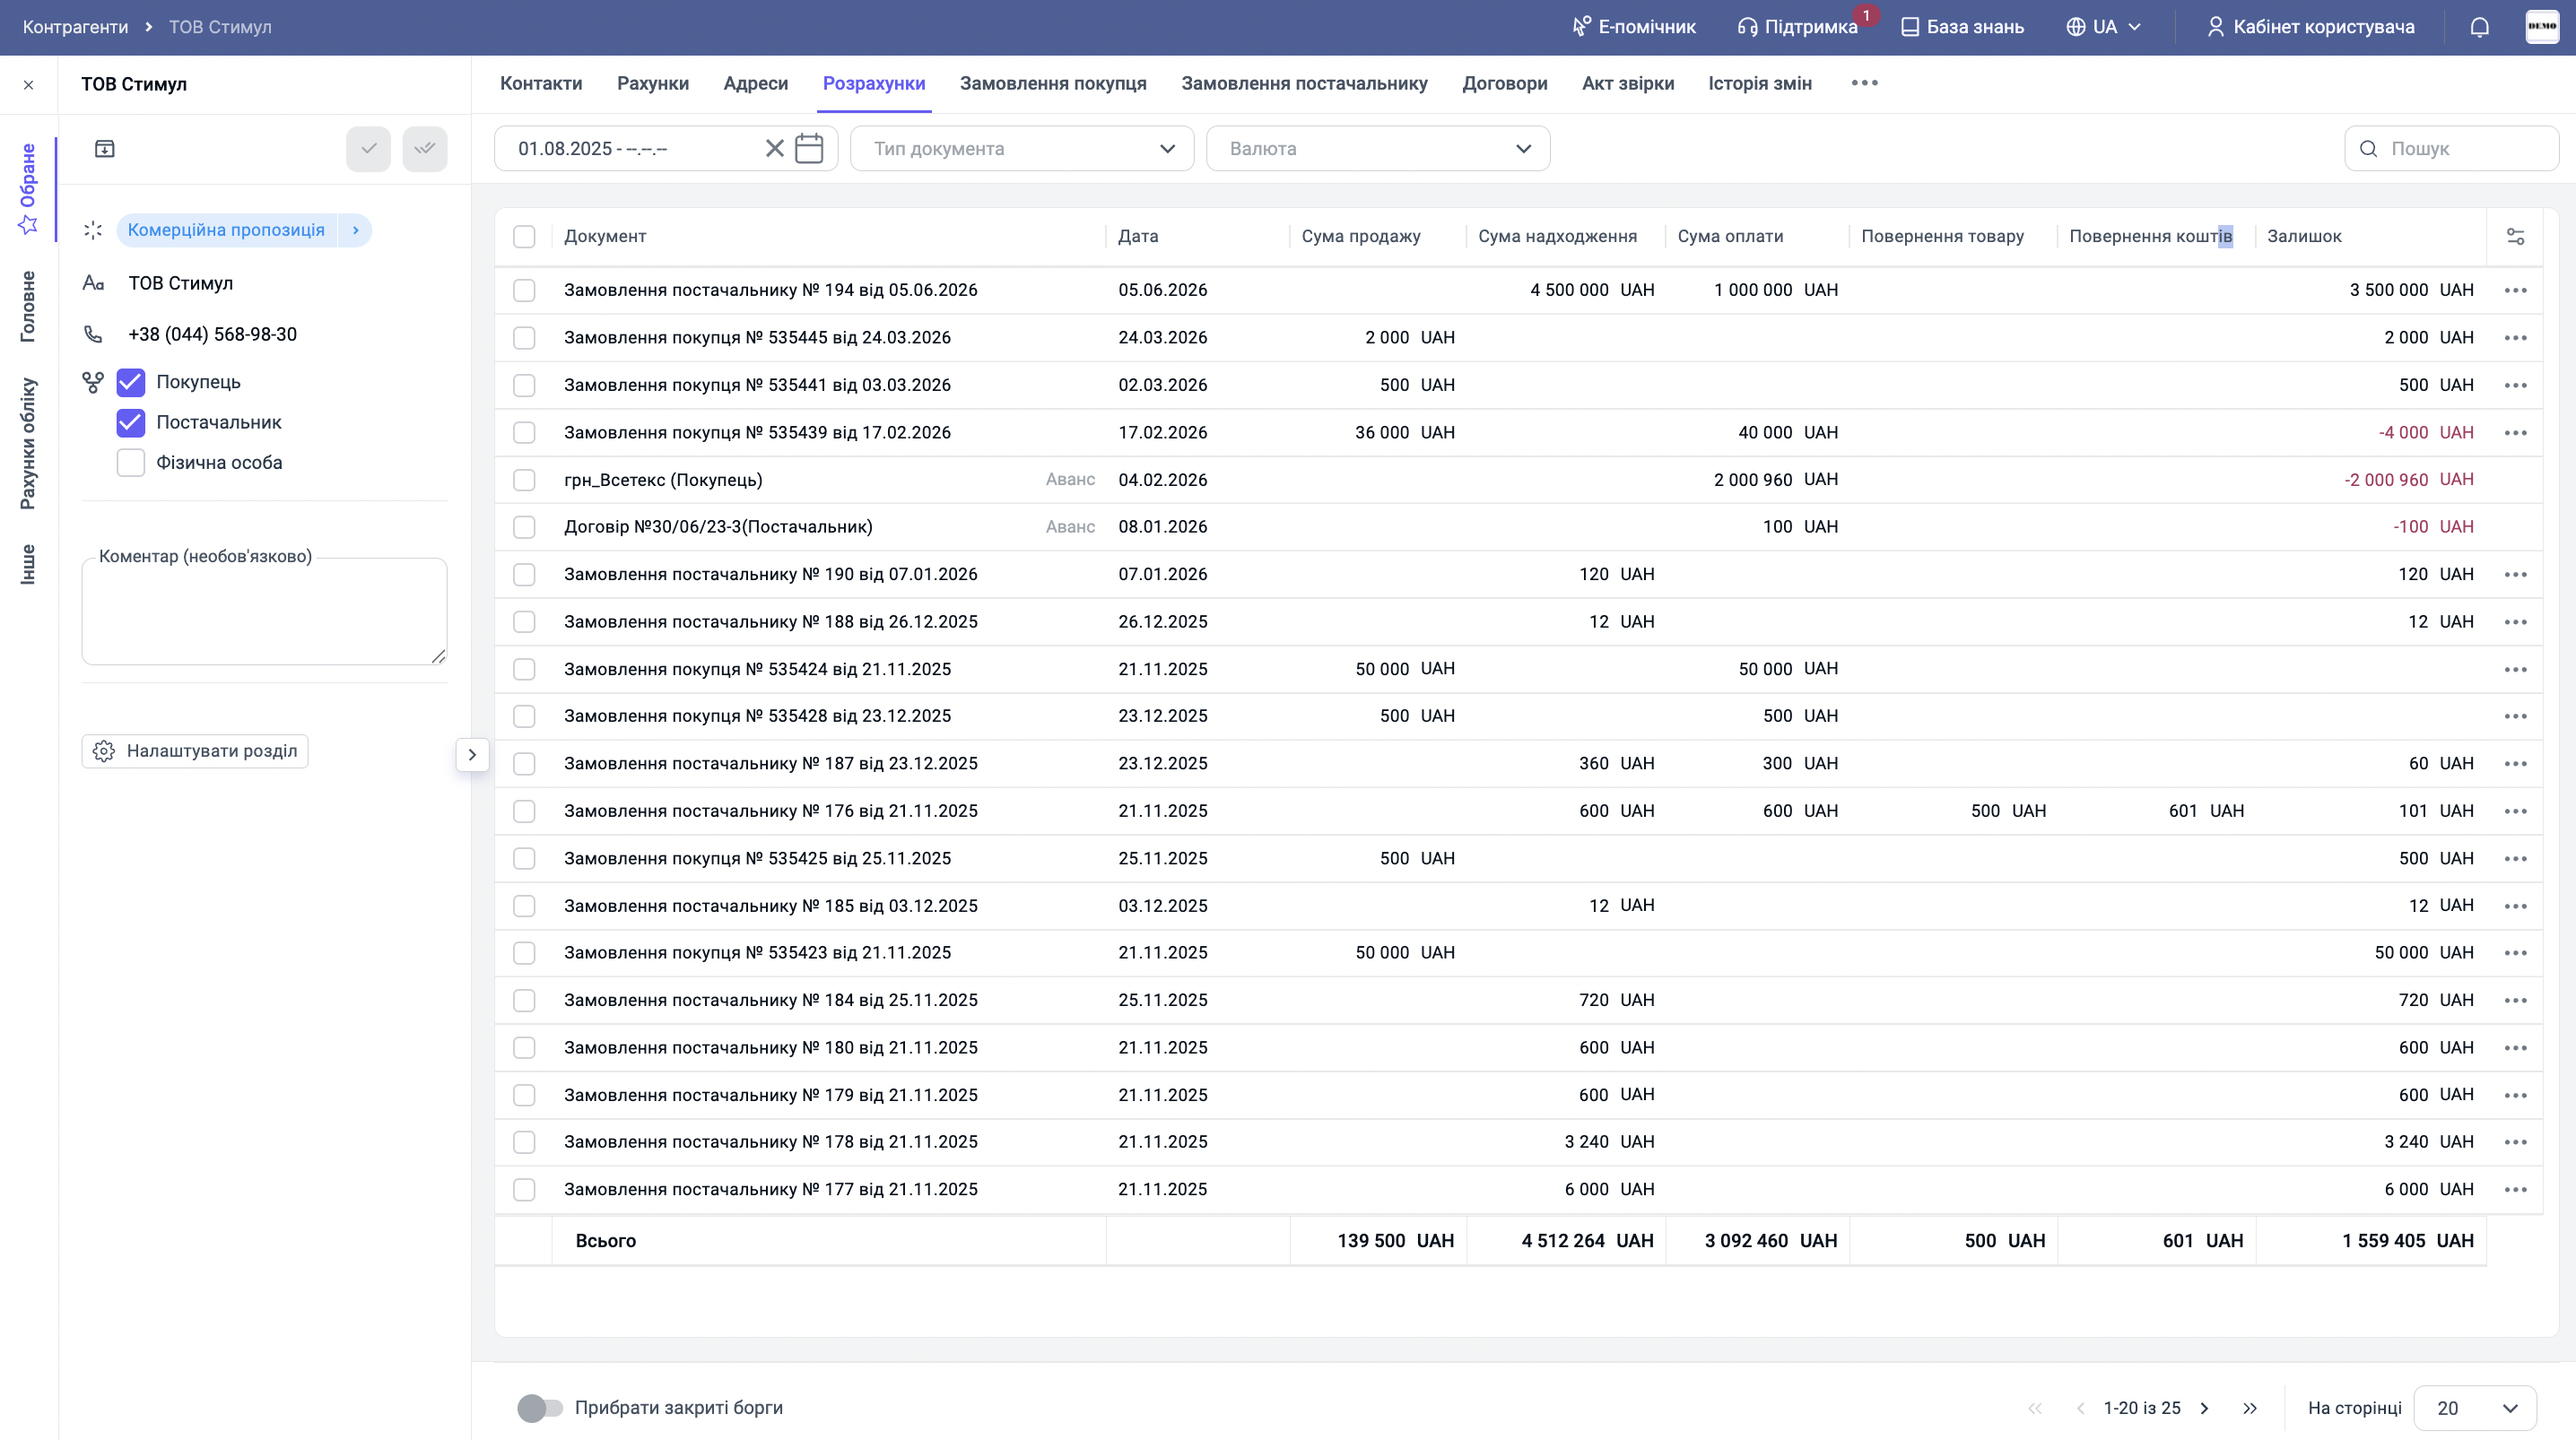The height and width of the screenshot is (1440, 2576).
Task: Toggle Прибрати закриті борги switch
Action: (x=540, y=1408)
